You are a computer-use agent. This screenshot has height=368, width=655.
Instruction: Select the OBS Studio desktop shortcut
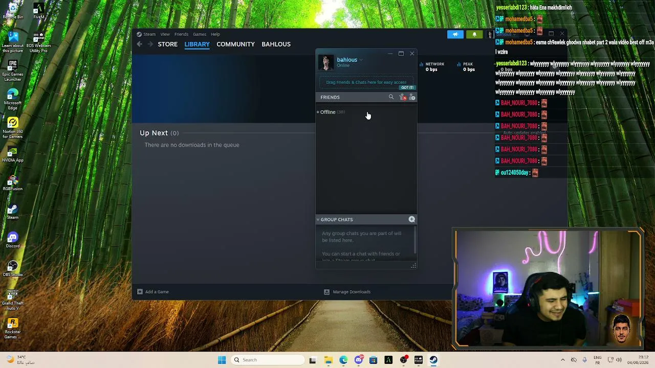[x=13, y=268]
